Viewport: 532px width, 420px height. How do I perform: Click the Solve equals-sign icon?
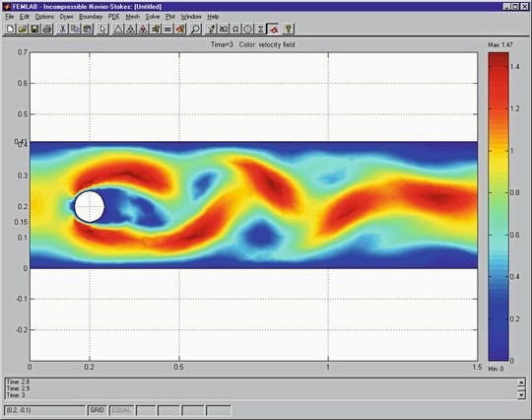[x=167, y=29]
